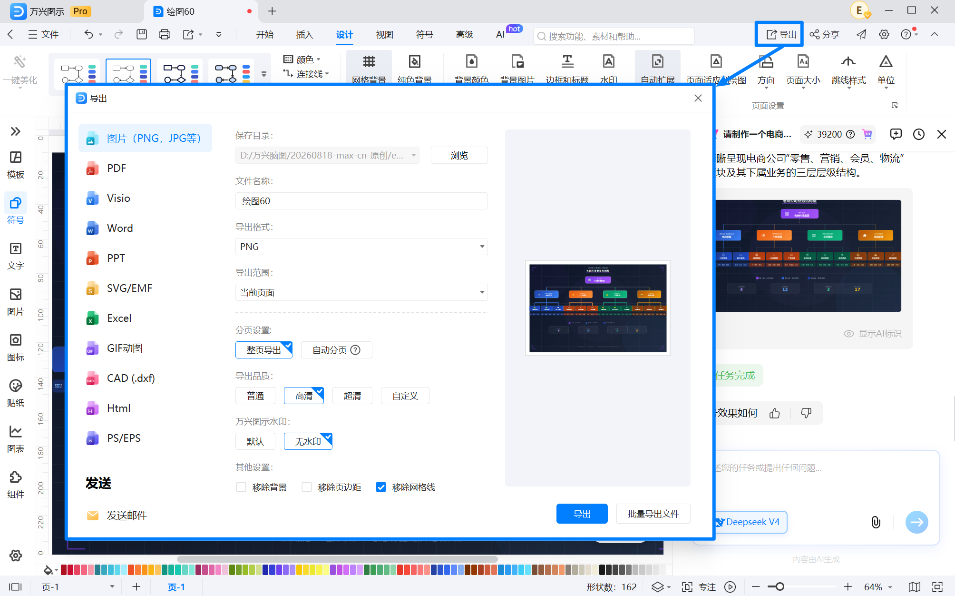This screenshot has height=596, width=955.
Task: Open the 颜色 color dropdown in ribbon
Action: click(x=302, y=60)
